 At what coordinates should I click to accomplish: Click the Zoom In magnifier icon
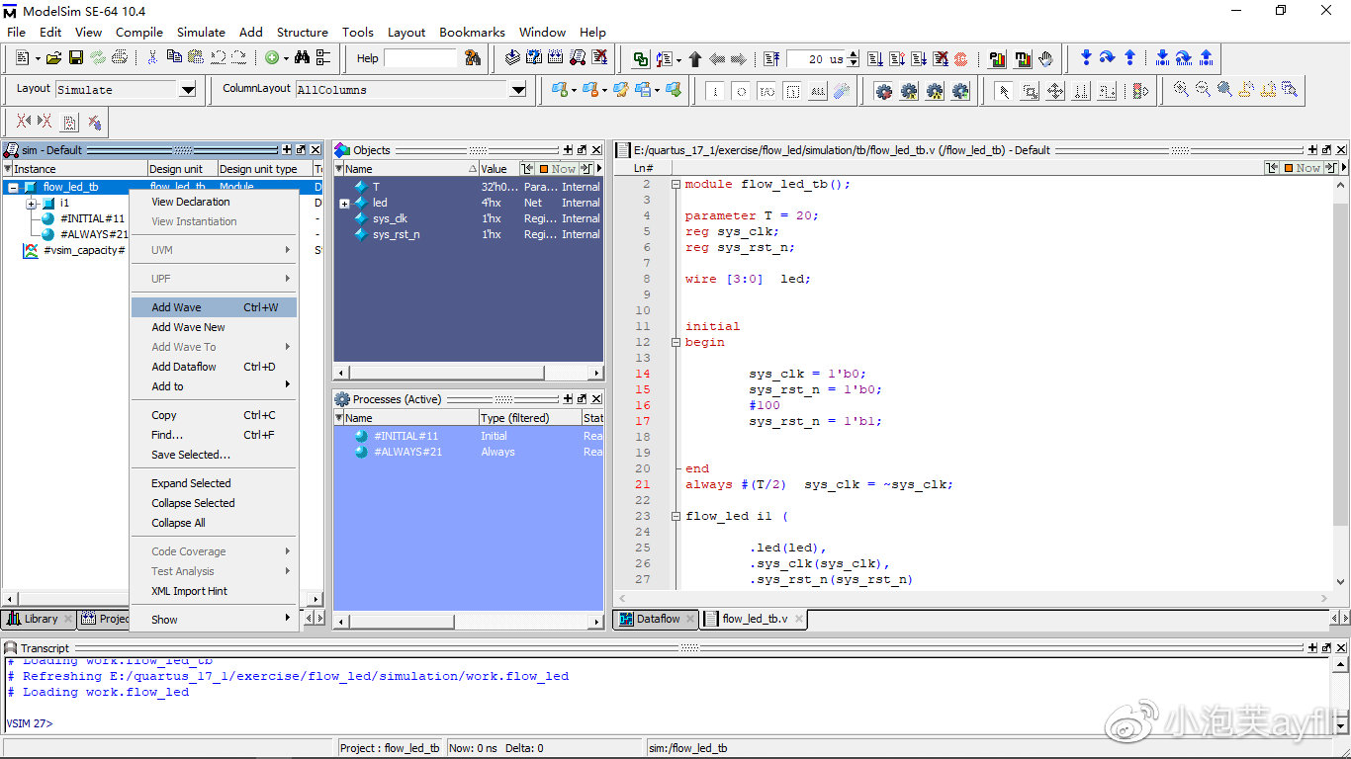pyautogui.click(x=1181, y=89)
